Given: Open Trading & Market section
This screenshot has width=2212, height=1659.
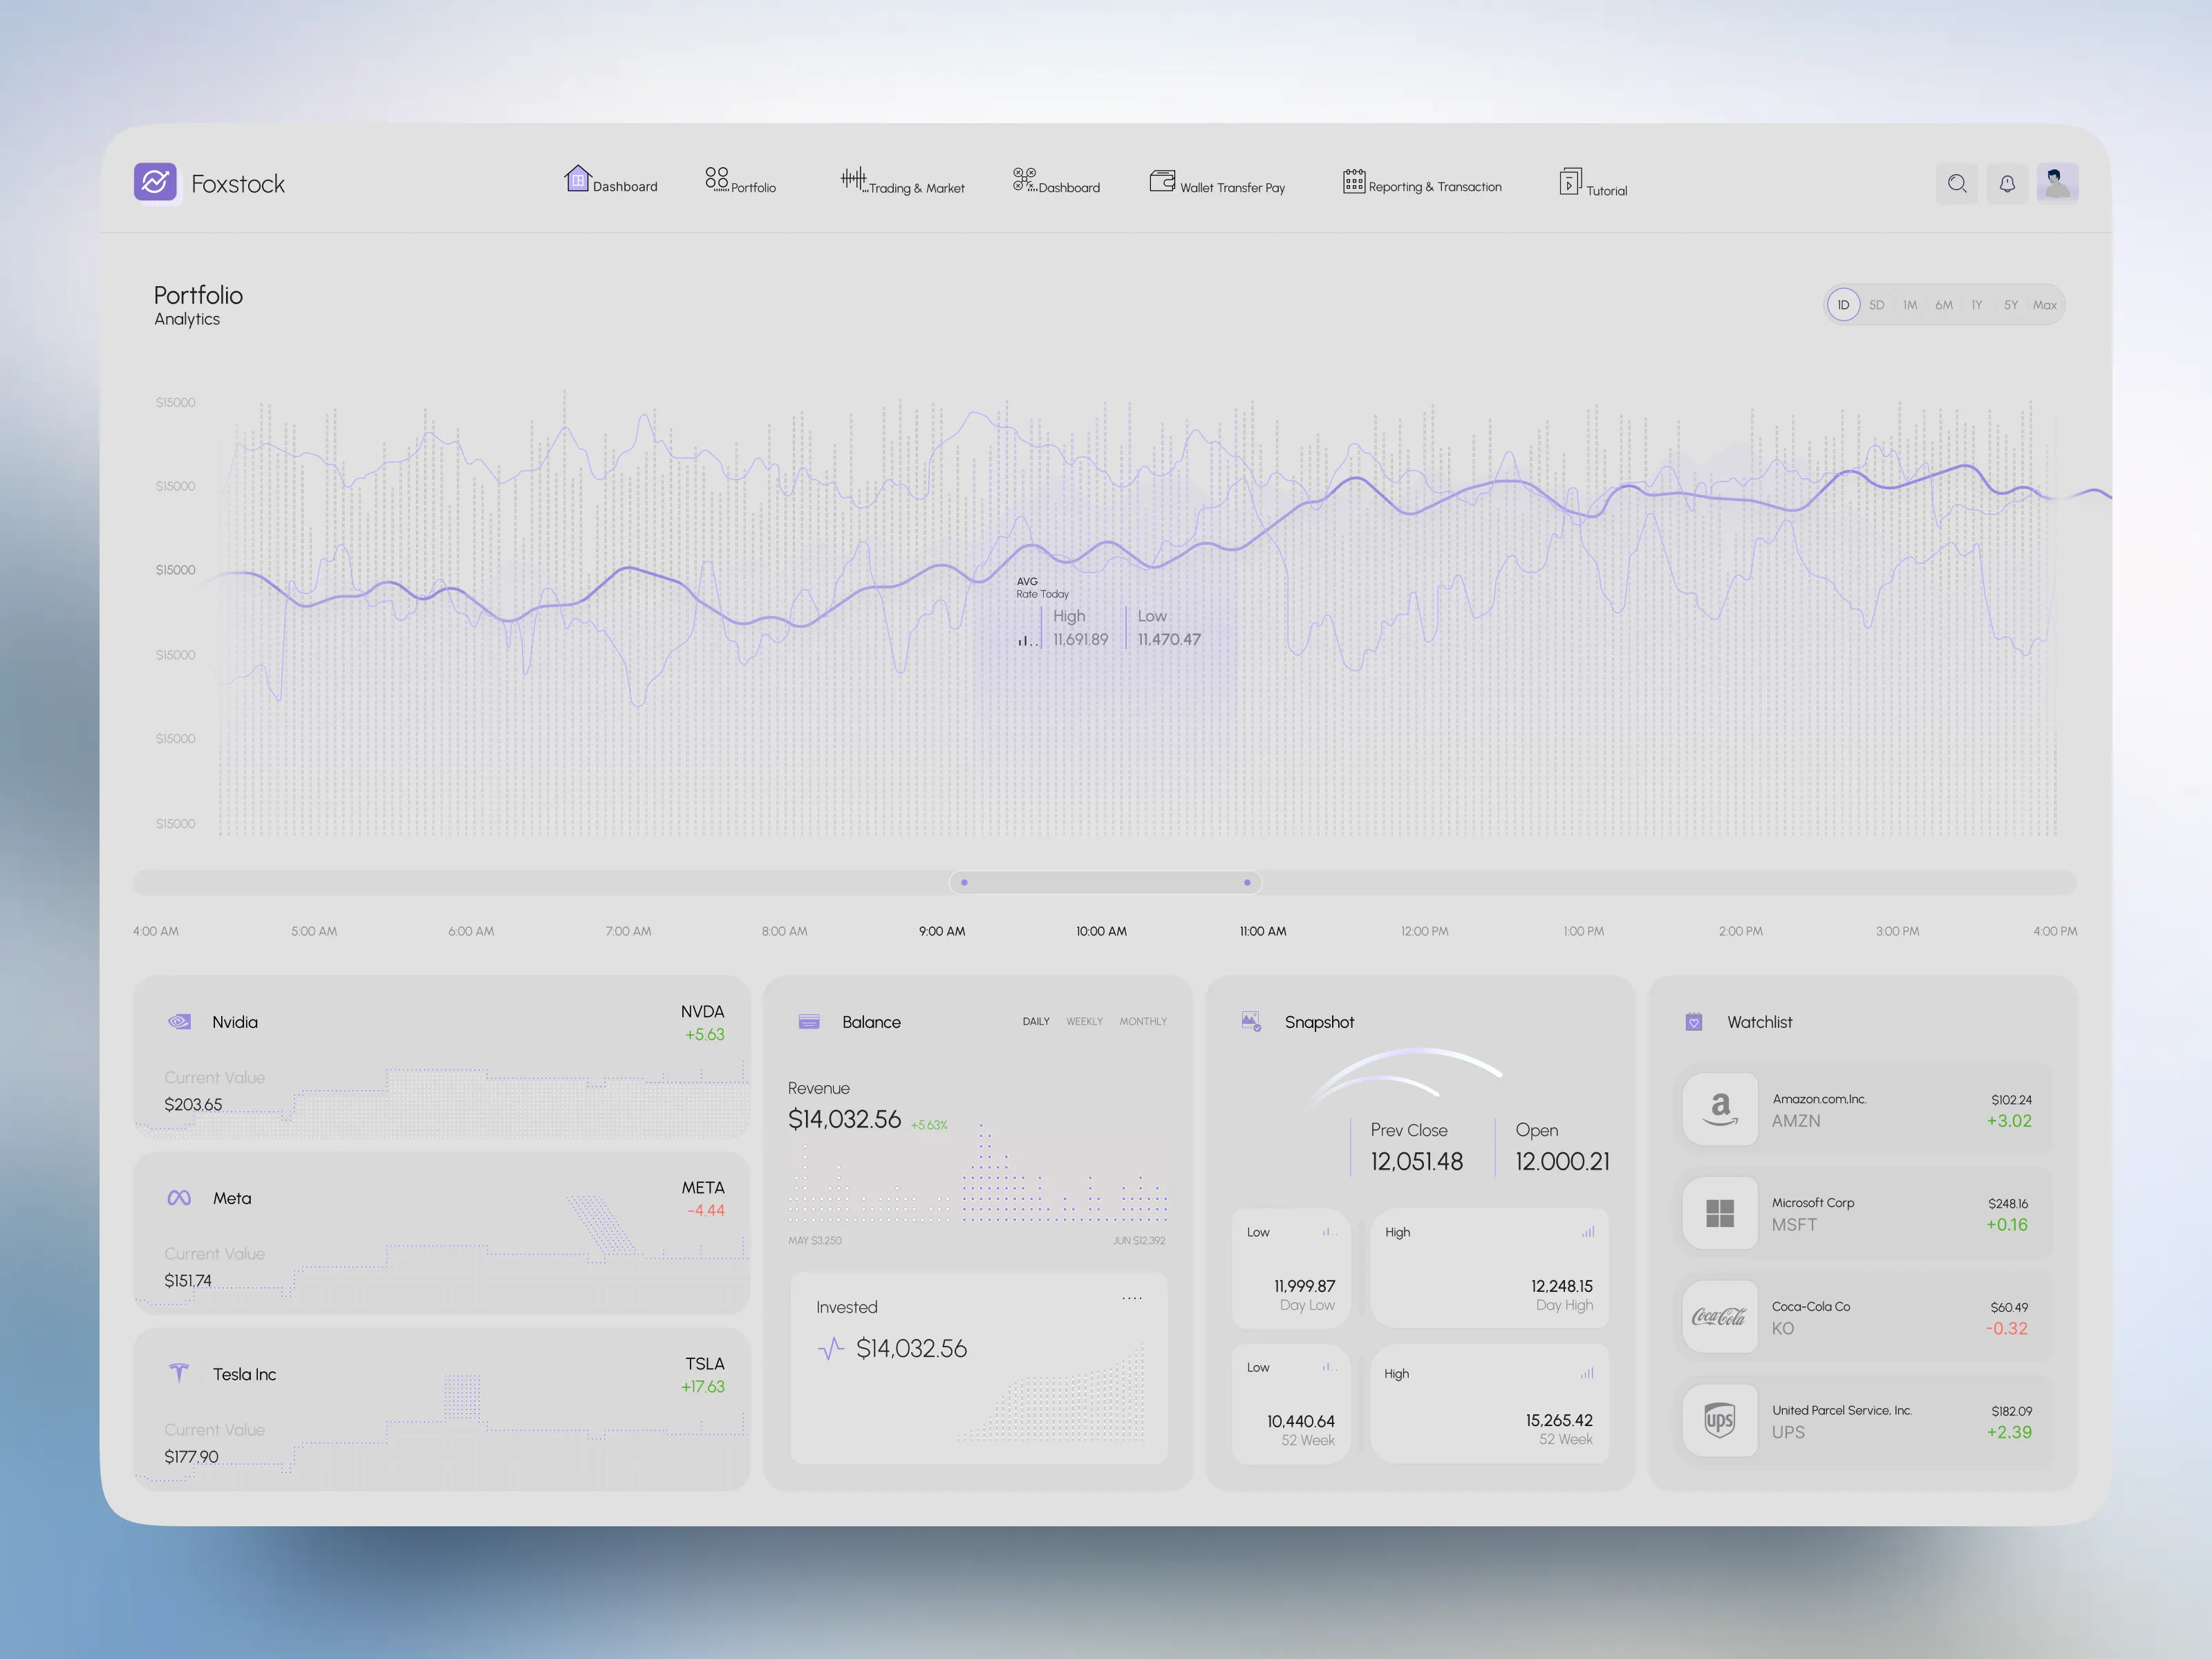Looking at the screenshot, I should pos(902,182).
